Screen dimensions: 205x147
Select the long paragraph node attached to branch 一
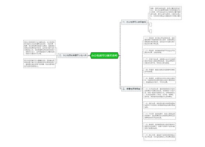(x=166, y=13)
